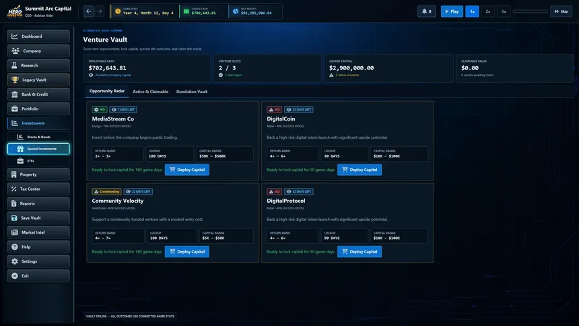Click the Venture Vault heading
This screenshot has width=579, height=326.
(x=105, y=40)
